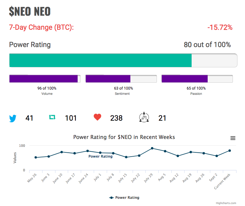Image resolution: width=245 pixels, height=206 pixels.
Task: Click the green retweet icon
Action: [52, 117]
